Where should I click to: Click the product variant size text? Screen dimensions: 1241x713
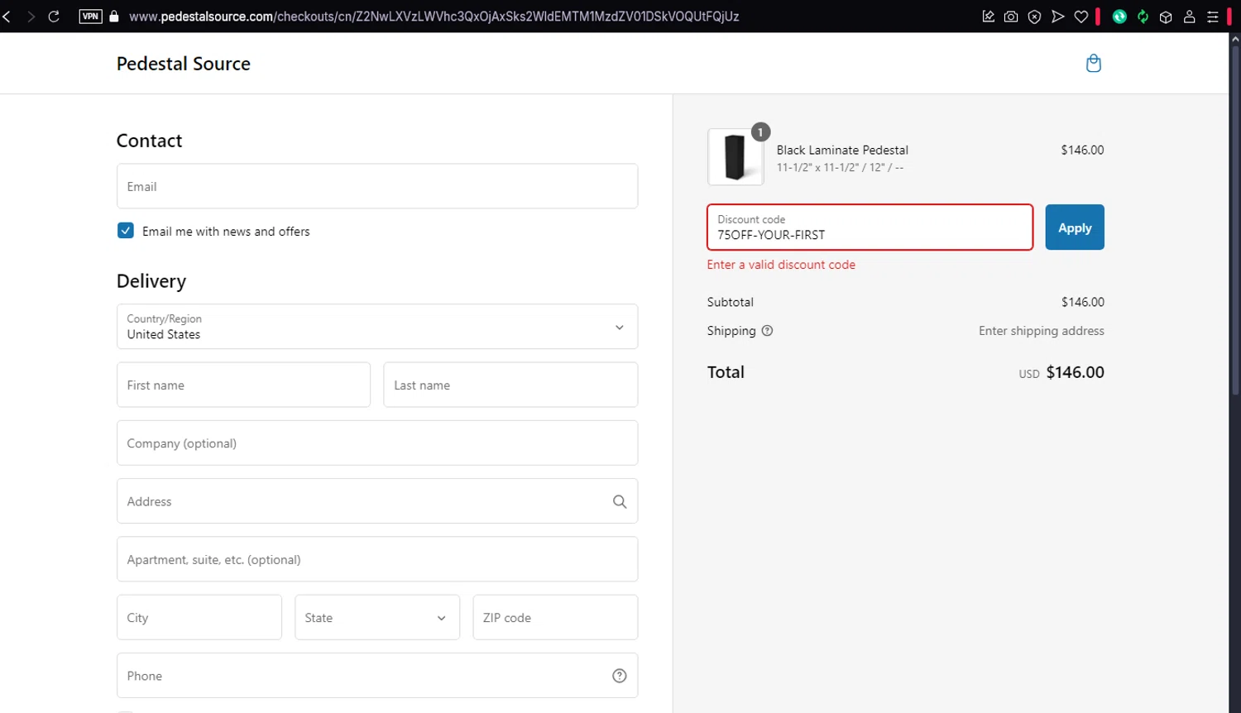point(840,168)
